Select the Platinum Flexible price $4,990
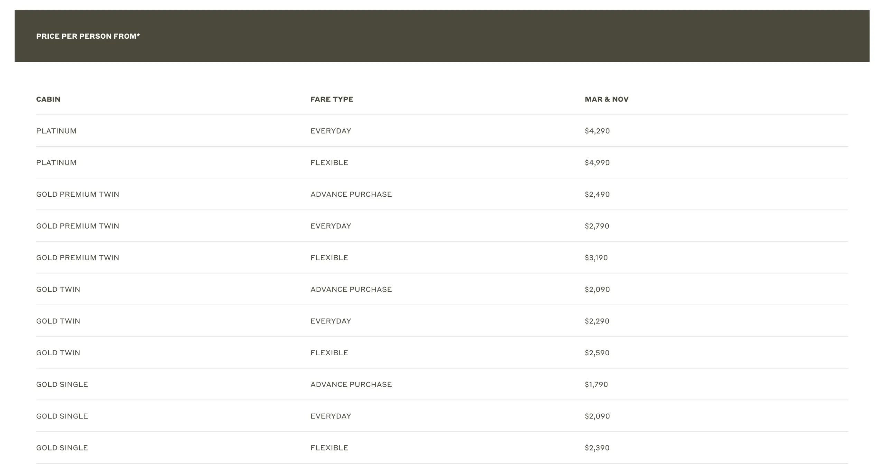The image size is (885, 473). tap(597, 163)
